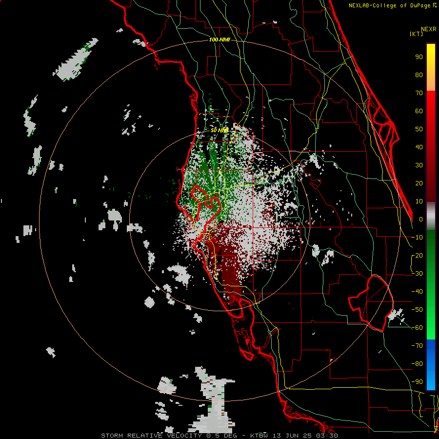Click the -60 tick label
The height and width of the screenshot is (439, 439).
[x=417, y=328]
